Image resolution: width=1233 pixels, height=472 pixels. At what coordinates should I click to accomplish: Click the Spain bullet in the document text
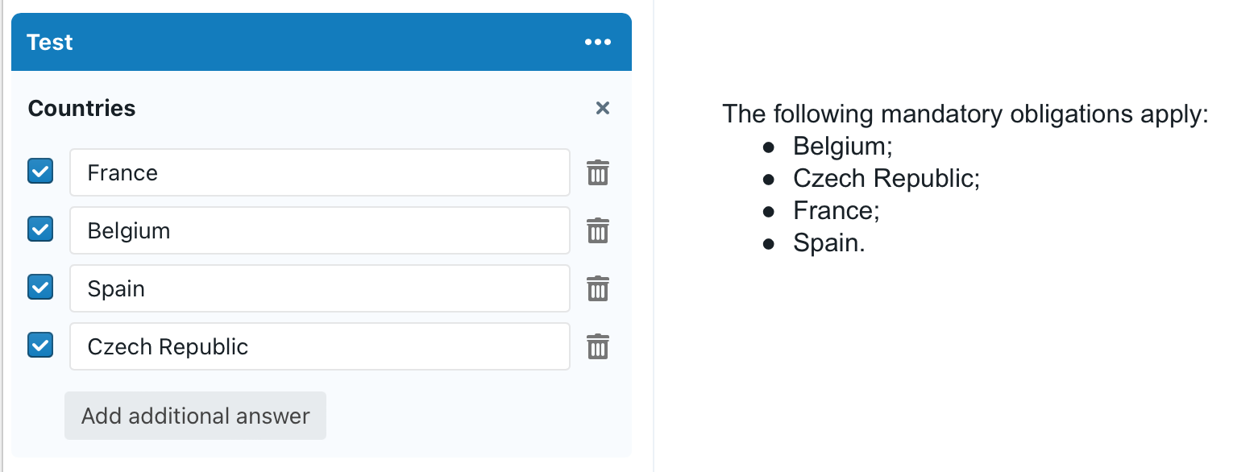tap(828, 242)
